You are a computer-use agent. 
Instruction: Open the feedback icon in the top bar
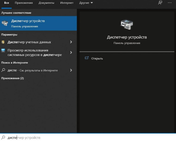(x=160, y=3)
